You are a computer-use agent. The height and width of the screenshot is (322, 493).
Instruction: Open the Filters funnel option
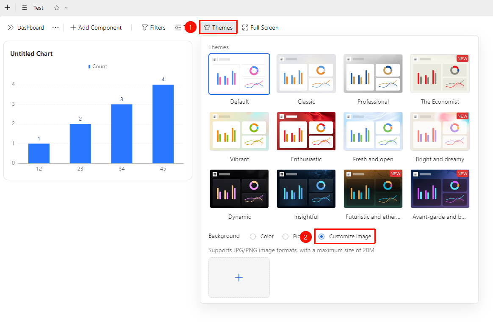tap(153, 28)
